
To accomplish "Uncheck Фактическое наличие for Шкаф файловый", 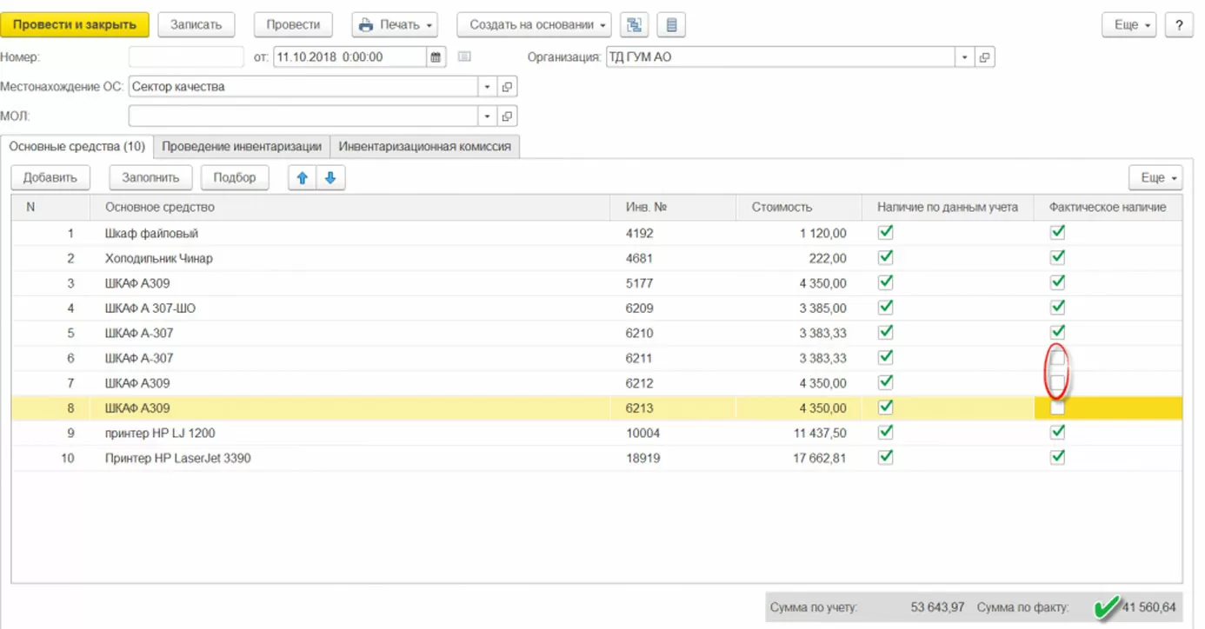I will (1057, 233).
